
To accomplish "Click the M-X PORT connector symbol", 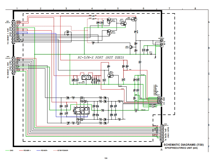I will (x=159, y=100).
